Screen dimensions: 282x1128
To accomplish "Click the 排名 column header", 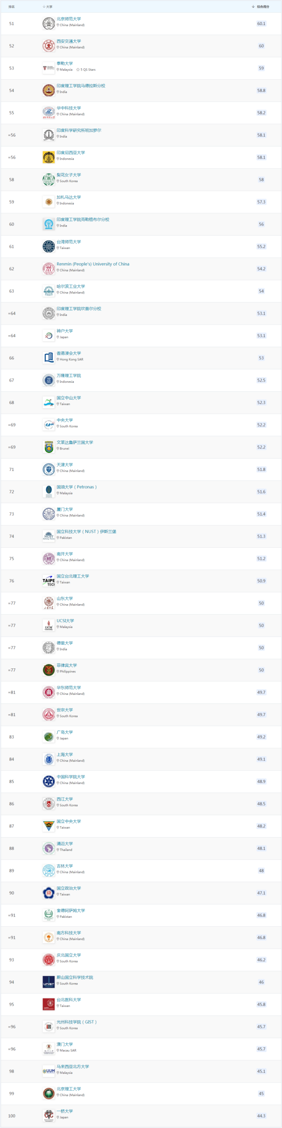I will coord(11,7).
